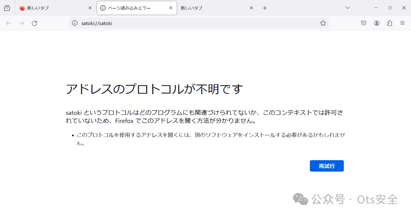
Task: Open Firefox View icon in tab bar
Action: [x=7, y=8]
